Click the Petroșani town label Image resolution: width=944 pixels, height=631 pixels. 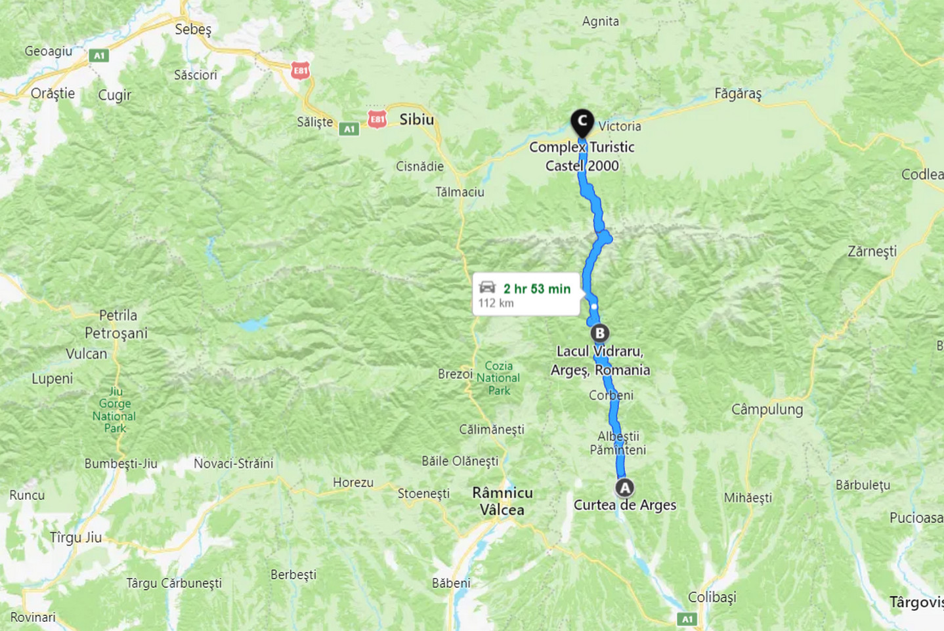click(x=116, y=333)
